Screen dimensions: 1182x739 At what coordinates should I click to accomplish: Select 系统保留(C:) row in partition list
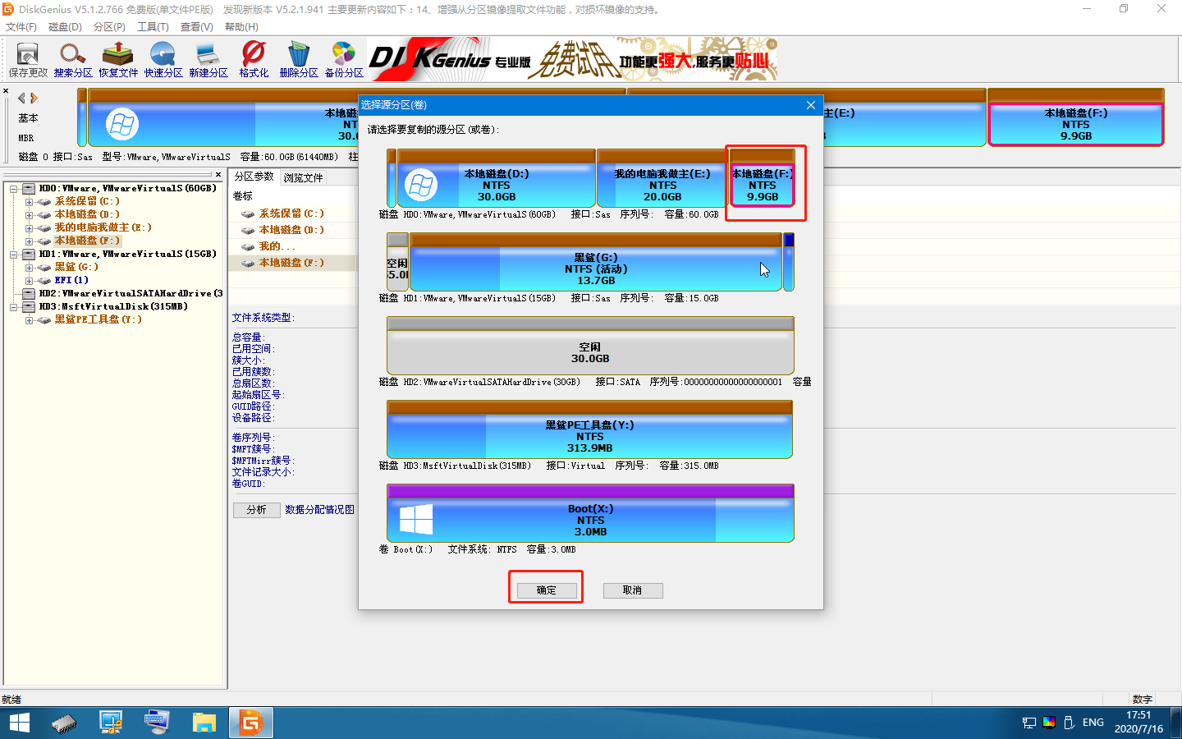point(291,213)
